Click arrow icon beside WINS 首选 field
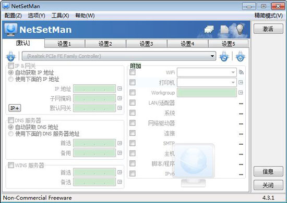This screenshot has width=287, height=203. [119, 172]
